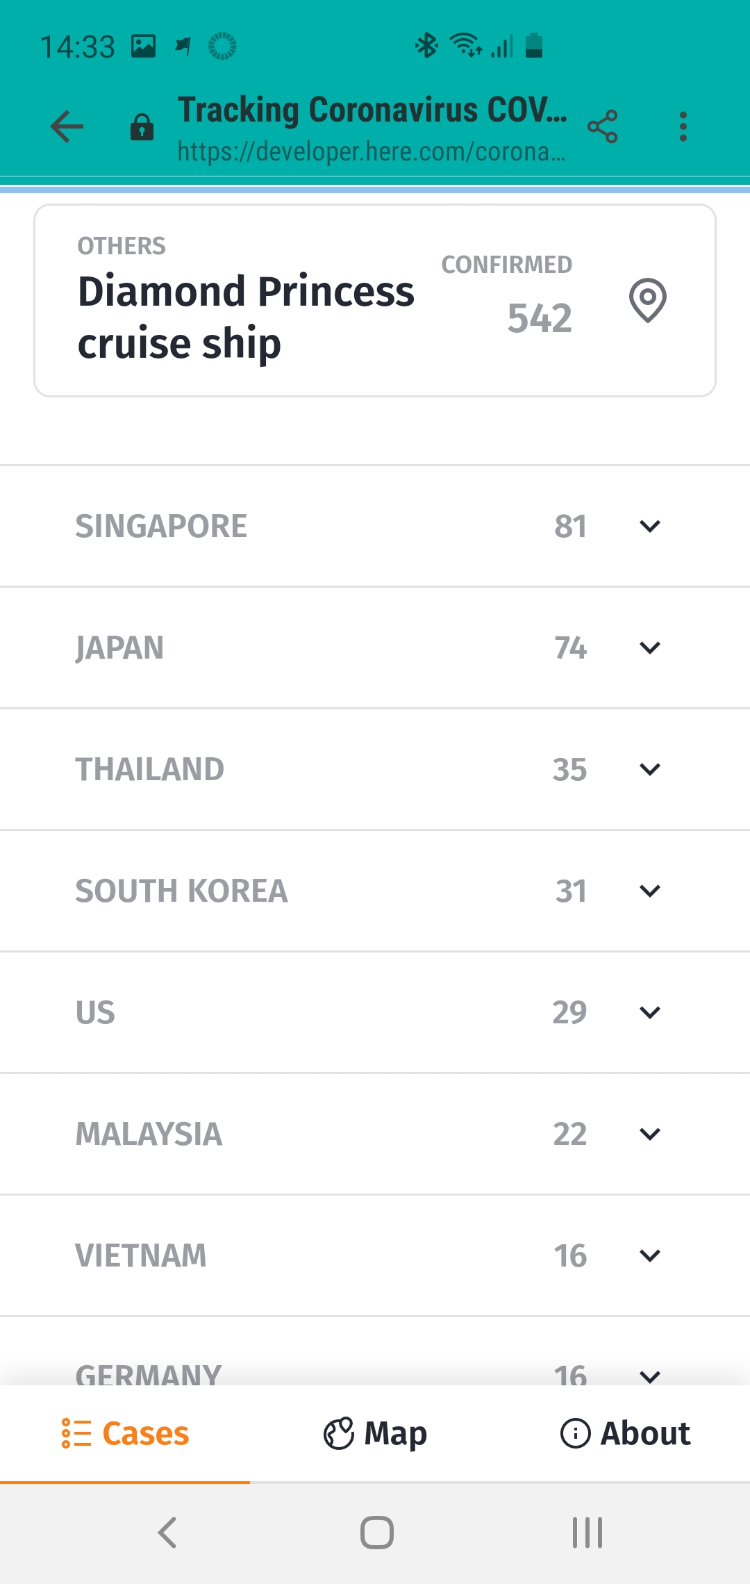Open Android recent apps button
The height and width of the screenshot is (1584, 750).
[x=587, y=1532]
